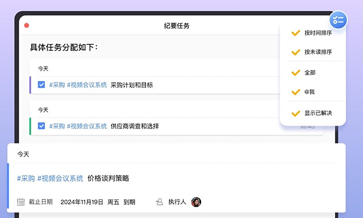This screenshot has width=363, height=218.
Task: Click the checkmark beside 全部
Action: click(x=296, y=73)
